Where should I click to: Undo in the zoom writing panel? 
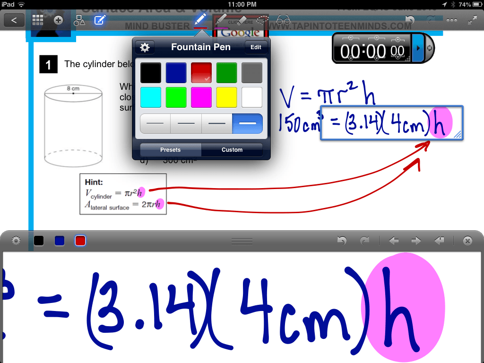pyautogui.click(x=342, y=241)
